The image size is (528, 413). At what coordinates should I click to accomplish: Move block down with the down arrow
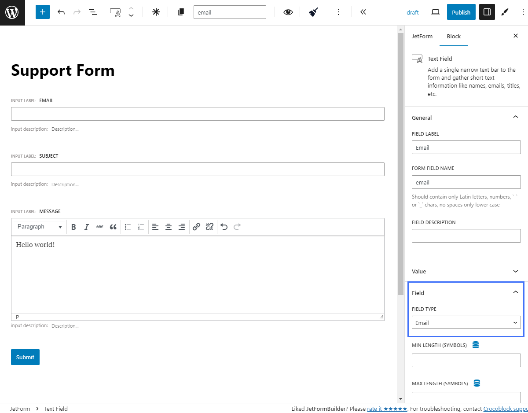tap(131, 16)
